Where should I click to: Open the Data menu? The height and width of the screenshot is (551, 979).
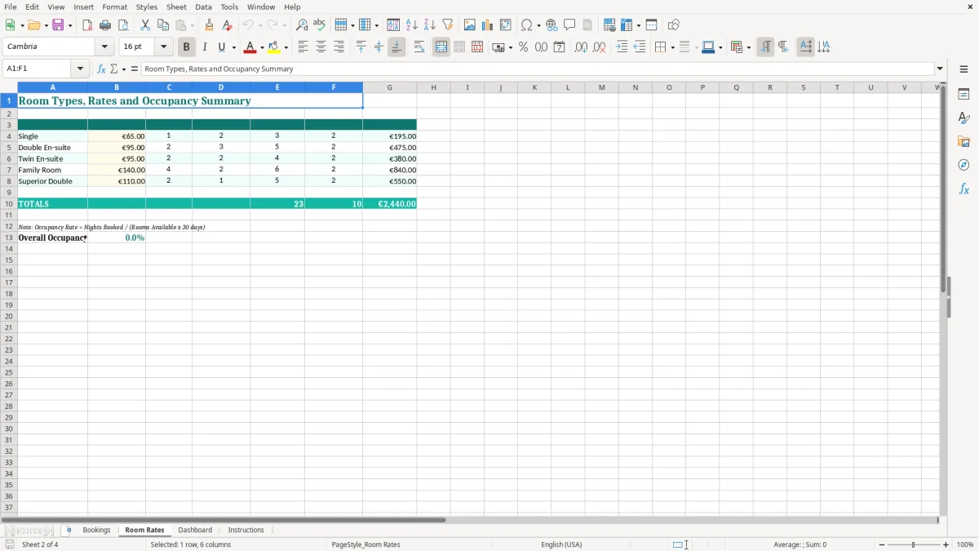(203, 7)
